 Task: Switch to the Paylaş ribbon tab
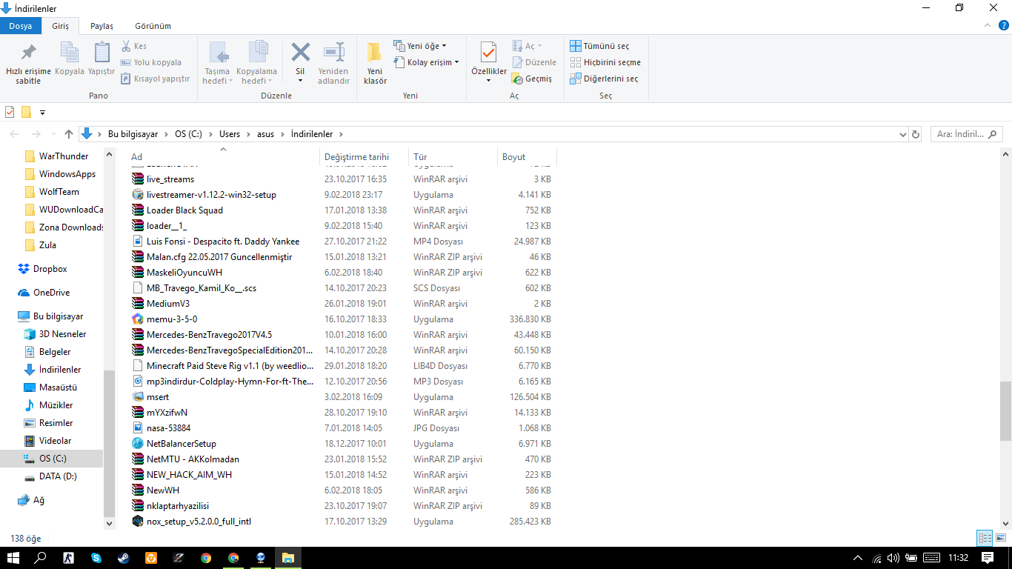coord(101,26)
